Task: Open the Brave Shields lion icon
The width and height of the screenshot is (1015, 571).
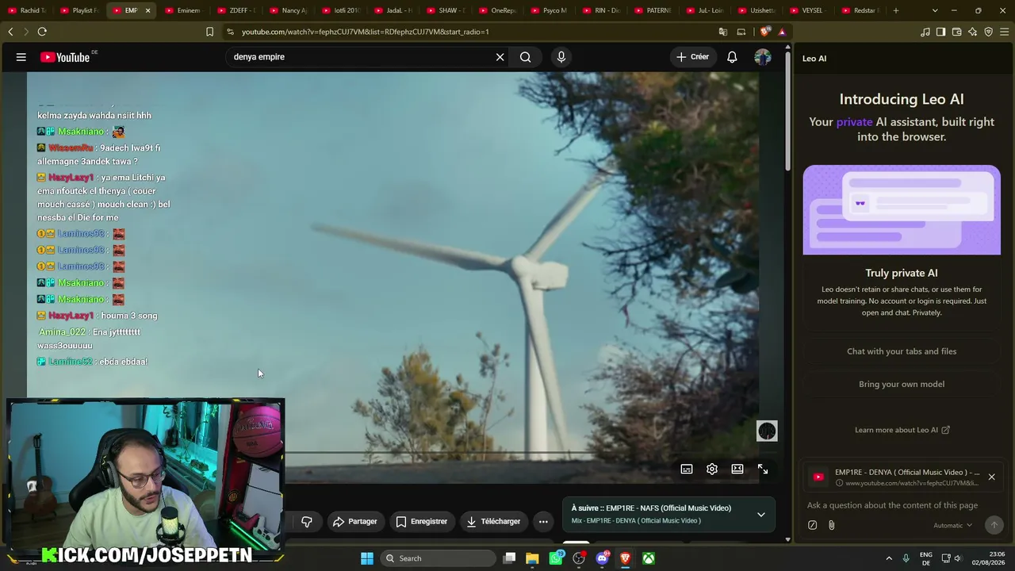Action: coord(765,32)
